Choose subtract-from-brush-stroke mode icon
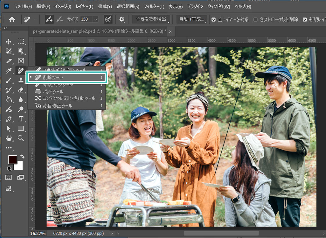This screenshot has height=238, width=326. tap(59, 19)
